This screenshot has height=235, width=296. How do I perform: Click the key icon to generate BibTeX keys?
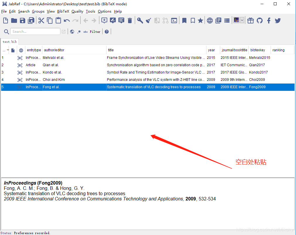[x=140, y=21]
